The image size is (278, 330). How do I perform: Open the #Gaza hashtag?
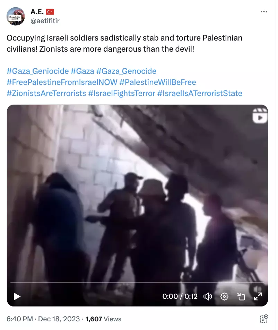82,71
